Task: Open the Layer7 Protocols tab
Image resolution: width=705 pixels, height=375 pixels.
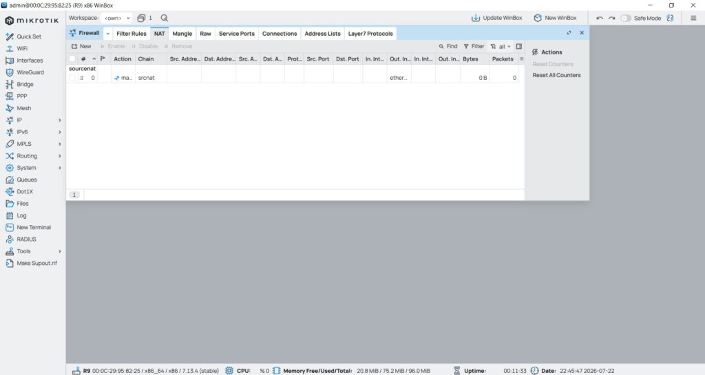Action: (370, 34)
